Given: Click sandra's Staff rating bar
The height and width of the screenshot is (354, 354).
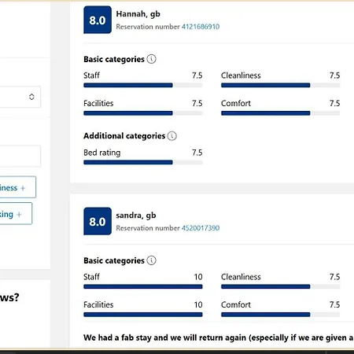Looking at the screenshot, I should [x=143, y=286].
